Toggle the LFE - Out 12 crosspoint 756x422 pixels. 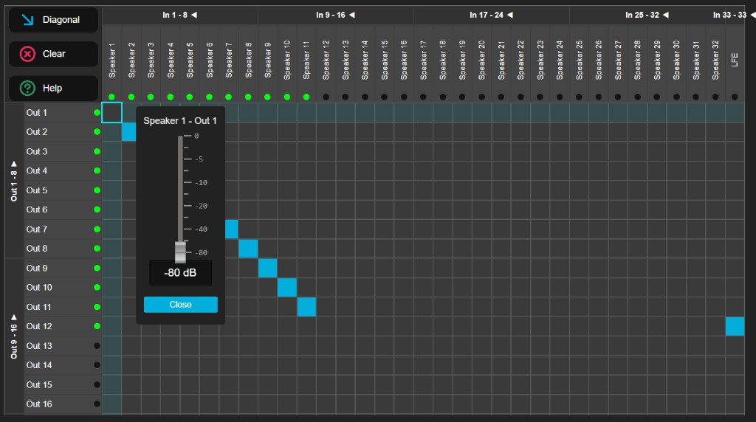735,326
